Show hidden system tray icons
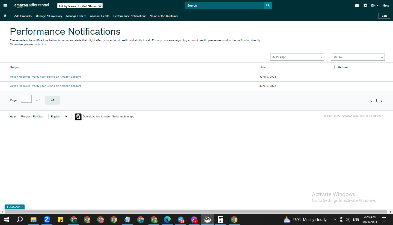 click(335, 220)
